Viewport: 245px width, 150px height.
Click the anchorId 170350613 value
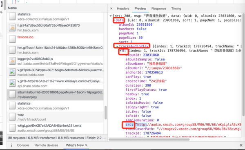(x=154, y=72)
